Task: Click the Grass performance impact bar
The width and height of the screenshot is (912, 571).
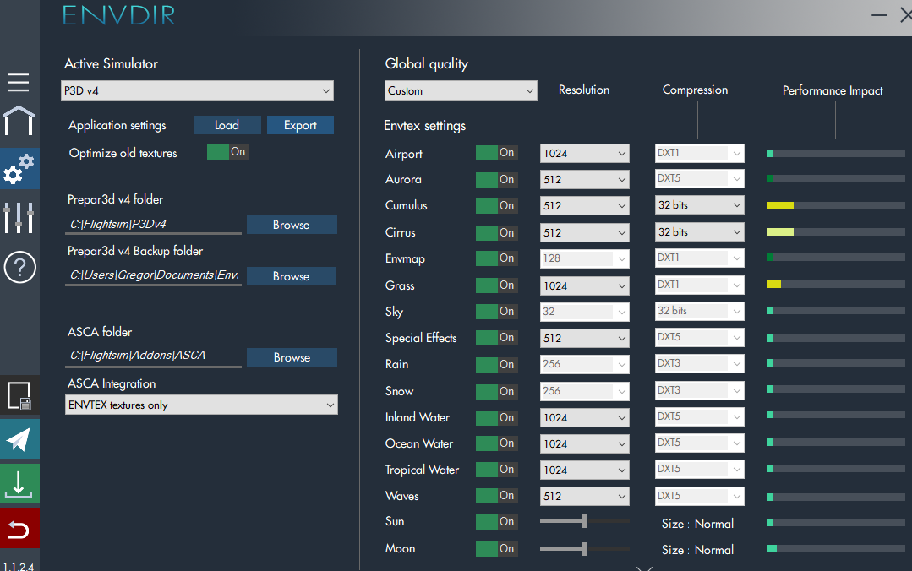Action: coord(836,285)
